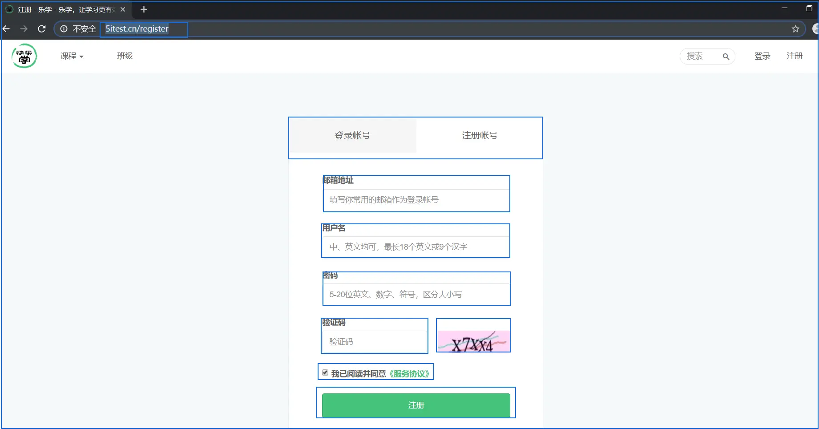Click the 乐学 site logo

point(24,56)
